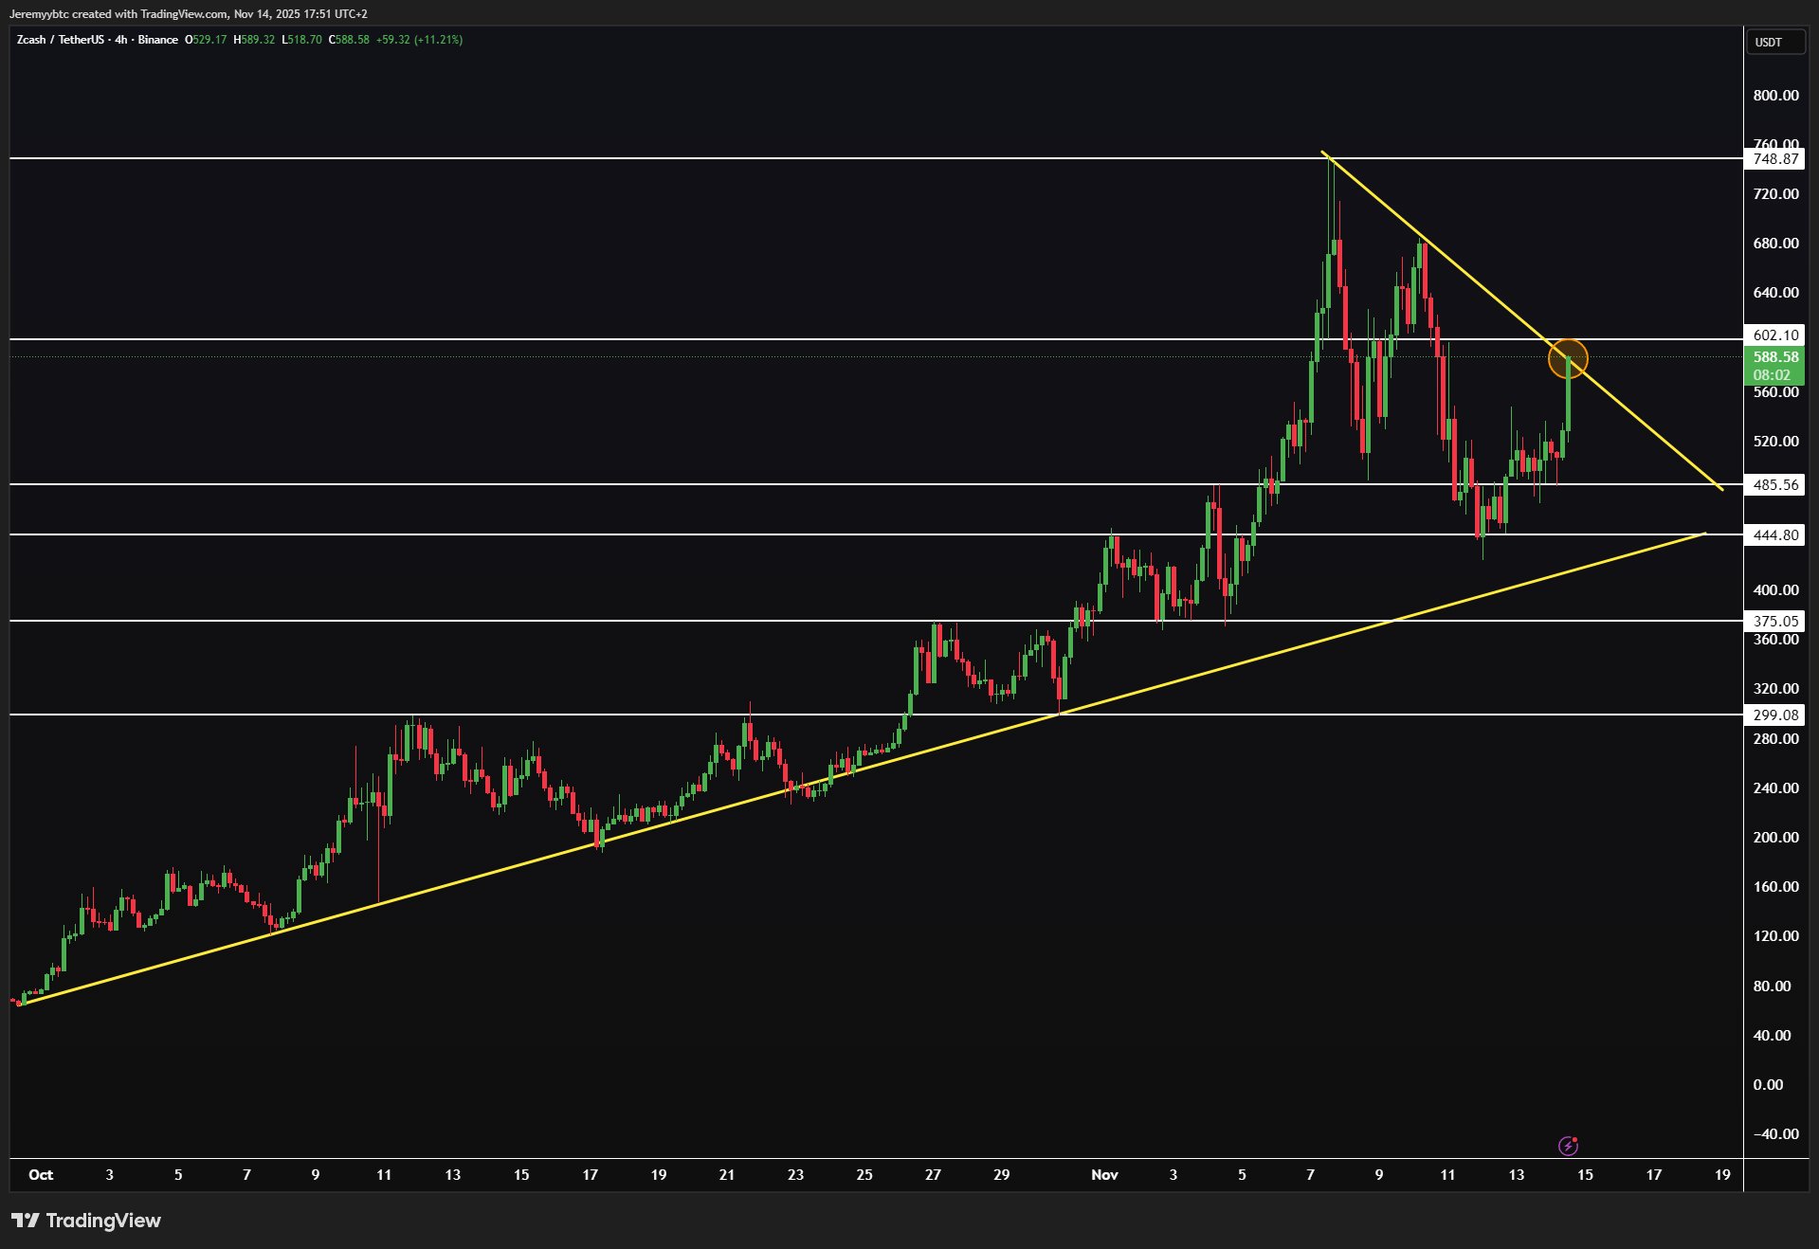1819x1249 pixels.
Task: Select the Nov label on the time axis
Action: click(x=1103, y=1174)
